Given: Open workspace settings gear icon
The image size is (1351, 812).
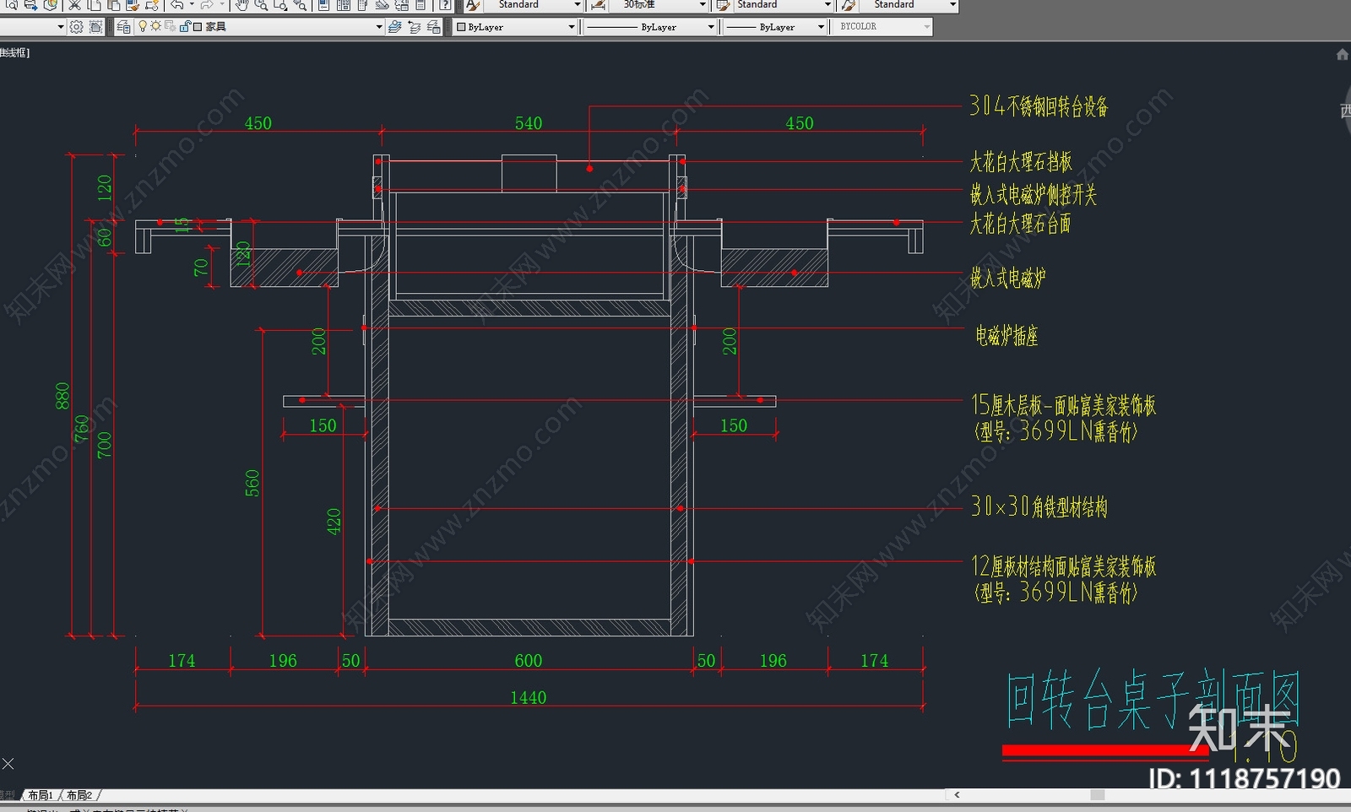Looking at the screenshot, I should [77, 27].
